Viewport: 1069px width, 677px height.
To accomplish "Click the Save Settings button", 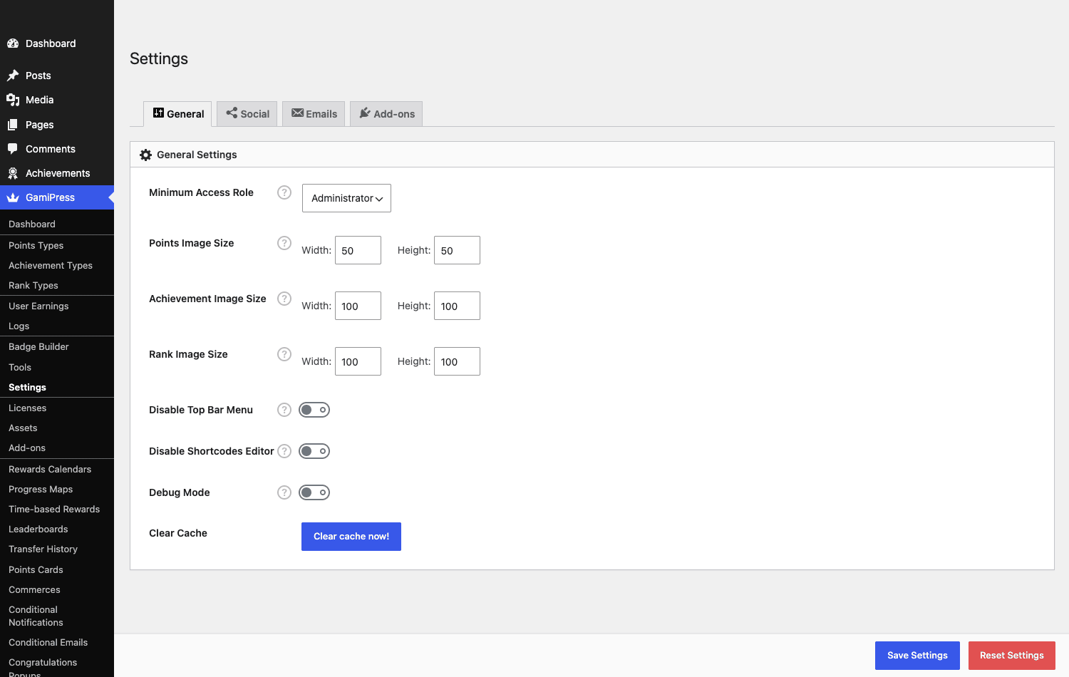I will pyautogui.click(x=917, y=656).
